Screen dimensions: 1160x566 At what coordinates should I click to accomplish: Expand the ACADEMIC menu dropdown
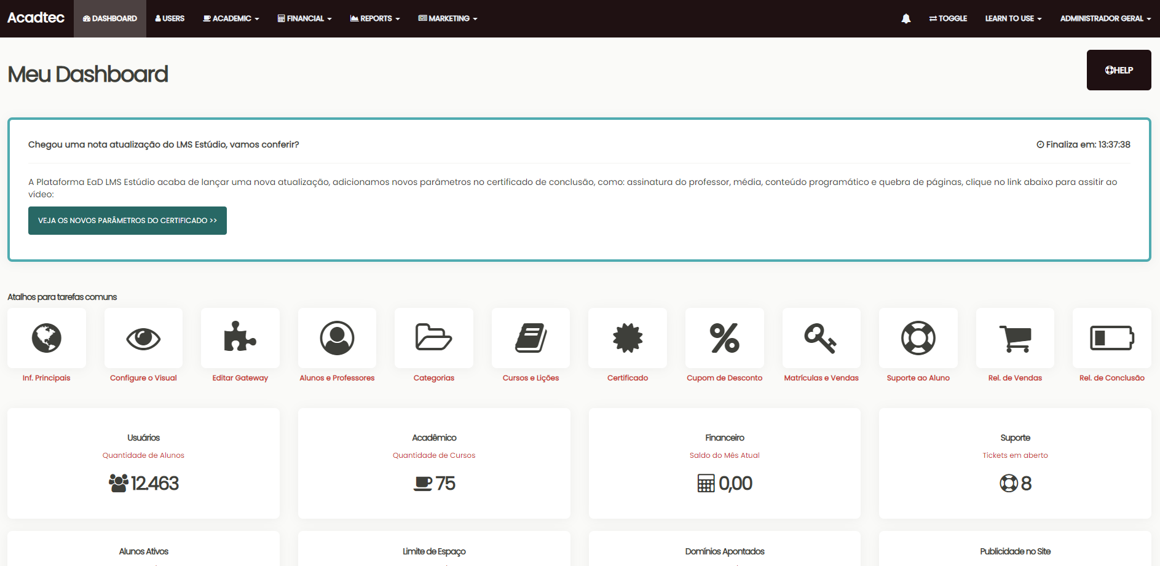pos(231,18)
